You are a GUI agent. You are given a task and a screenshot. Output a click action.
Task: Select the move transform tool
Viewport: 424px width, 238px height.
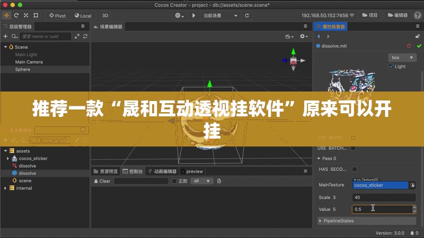click(x=7, y=16)
